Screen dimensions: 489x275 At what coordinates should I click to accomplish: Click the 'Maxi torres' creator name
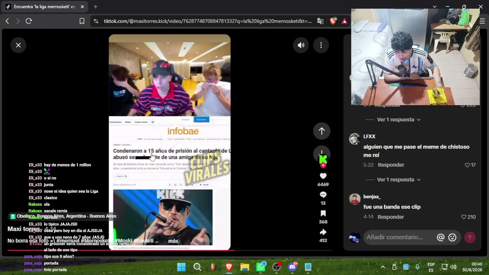(24, 229)
